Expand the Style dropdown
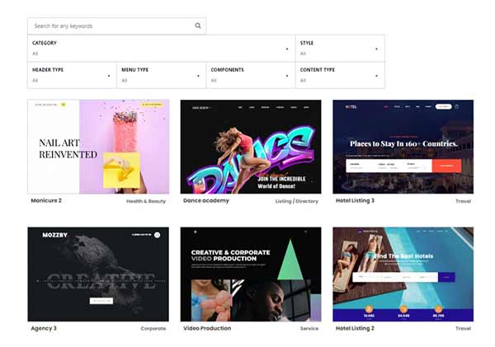 pyautogui.click(x=339, y=48)
